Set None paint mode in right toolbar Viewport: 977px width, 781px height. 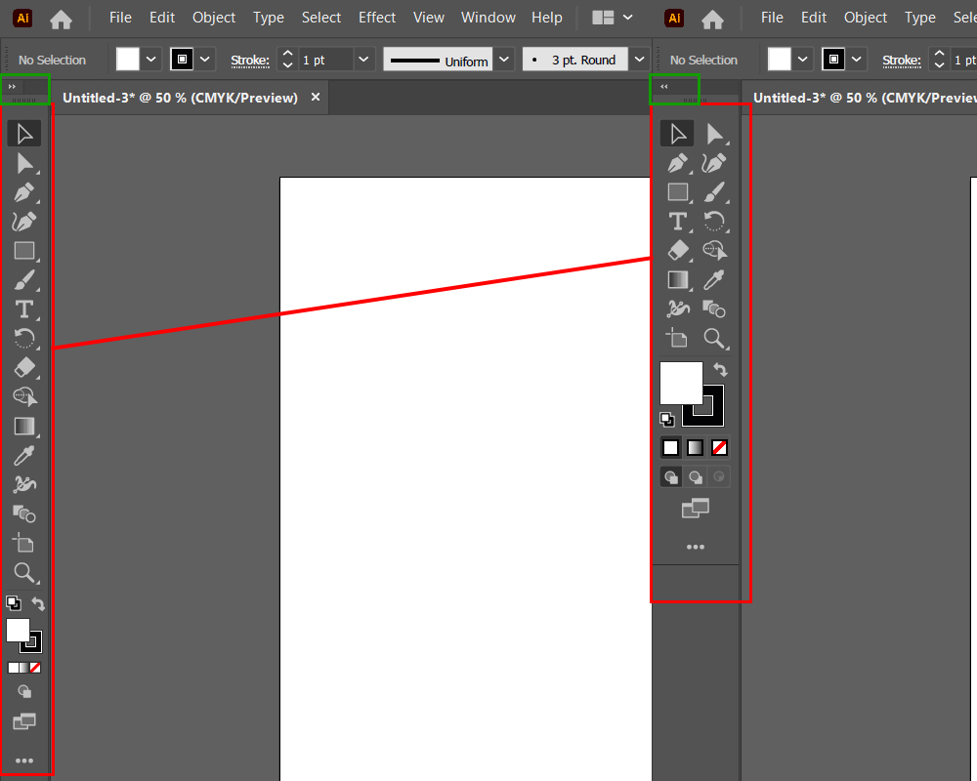click(719, 447)
